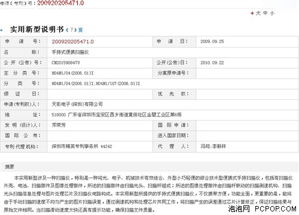Click the 专利代理机构 label cell
This screenshot has width=299, height=215.
coord(24,147)
